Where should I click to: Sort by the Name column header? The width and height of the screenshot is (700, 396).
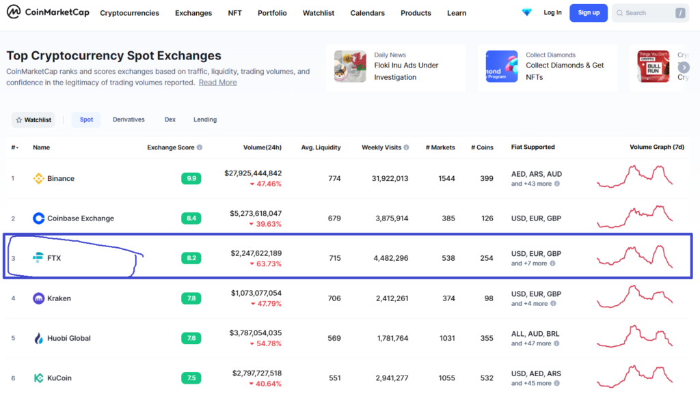(42, 147)
